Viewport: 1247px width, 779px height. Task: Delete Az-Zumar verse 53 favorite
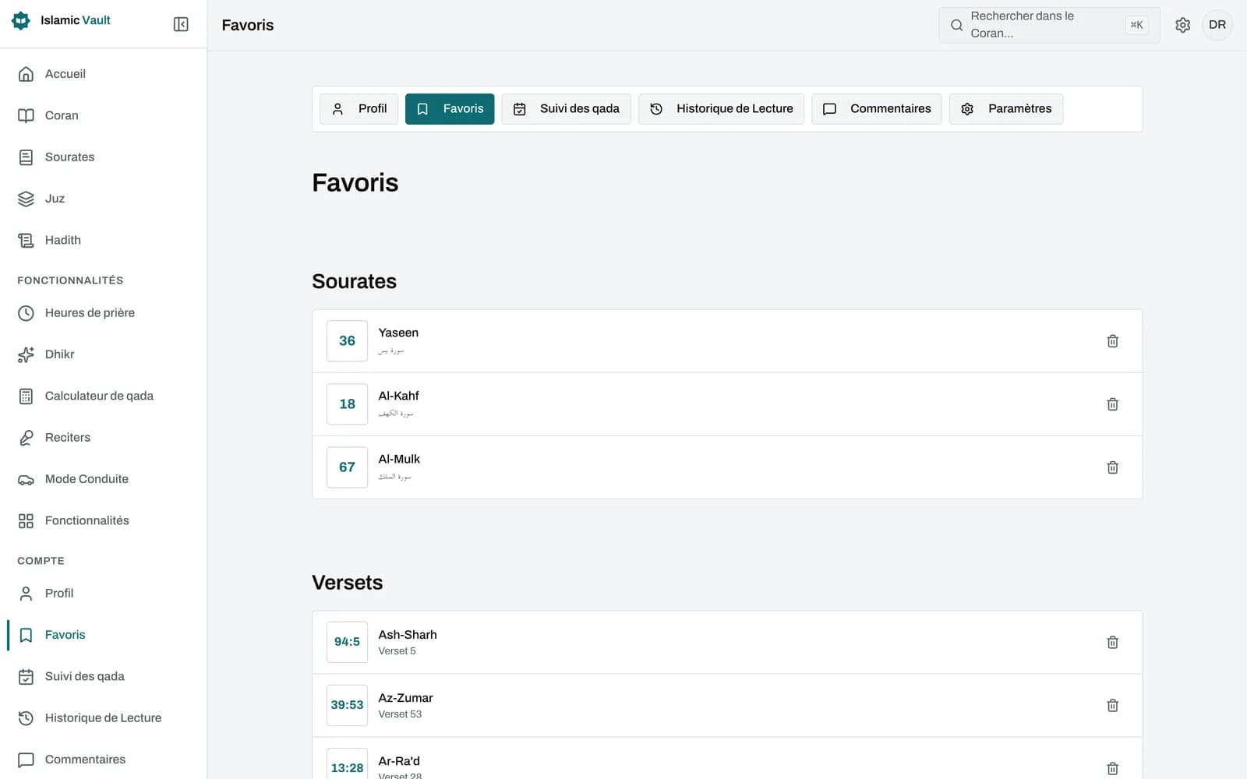coord(1112,706)
